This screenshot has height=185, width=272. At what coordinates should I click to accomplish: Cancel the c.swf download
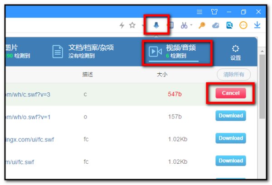click(x=230, y=93)
